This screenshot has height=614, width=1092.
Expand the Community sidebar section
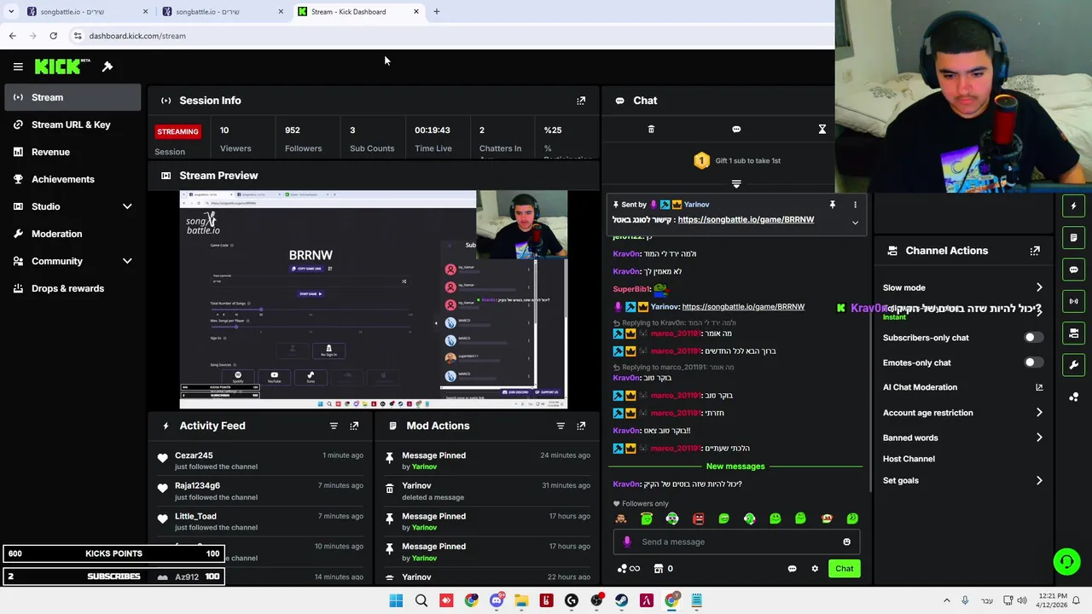(x=127, y=261)
